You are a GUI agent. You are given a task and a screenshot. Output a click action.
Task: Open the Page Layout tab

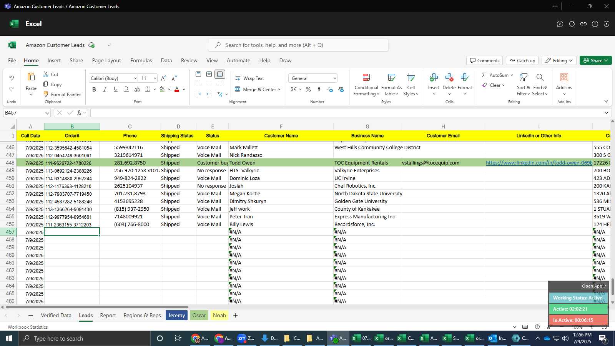tap(106, 60)
